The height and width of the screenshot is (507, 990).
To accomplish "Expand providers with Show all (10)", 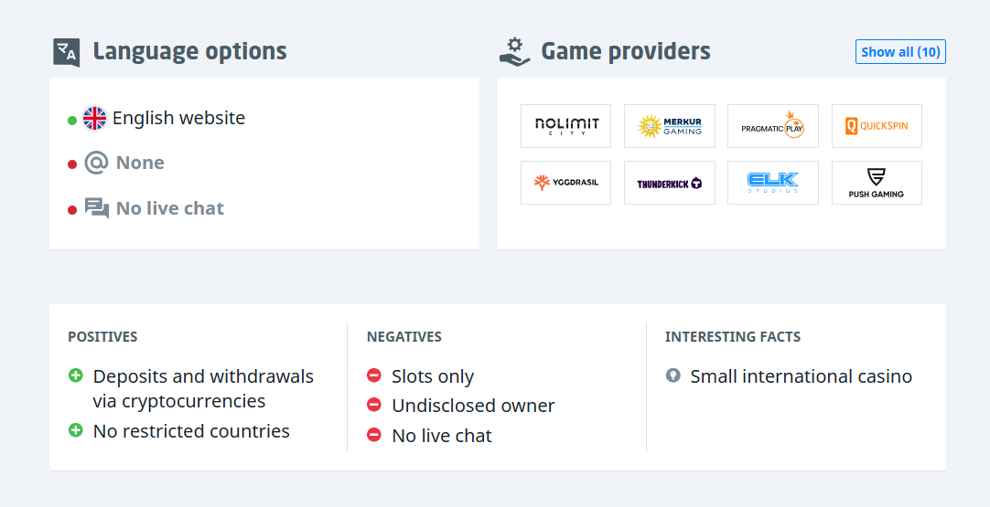I will pyautogui.click(x=900, y=52).
